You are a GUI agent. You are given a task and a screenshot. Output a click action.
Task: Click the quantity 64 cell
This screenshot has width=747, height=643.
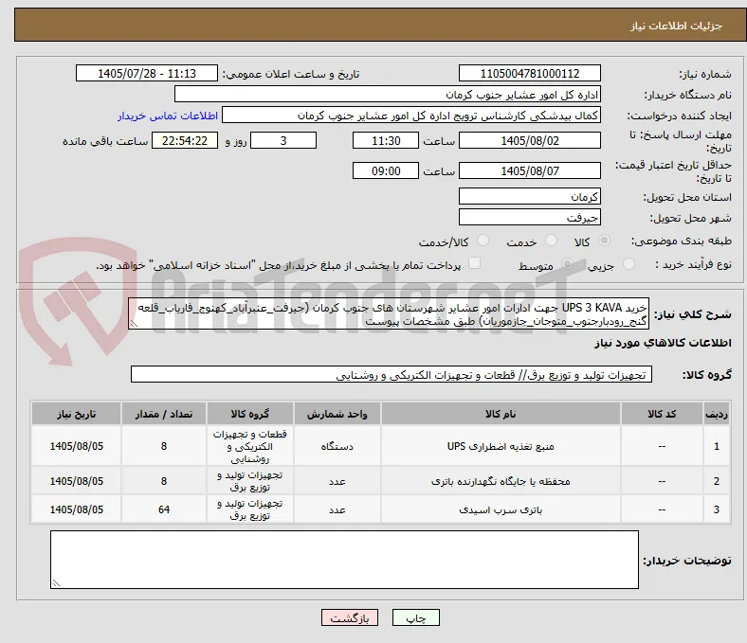(164, 509)
